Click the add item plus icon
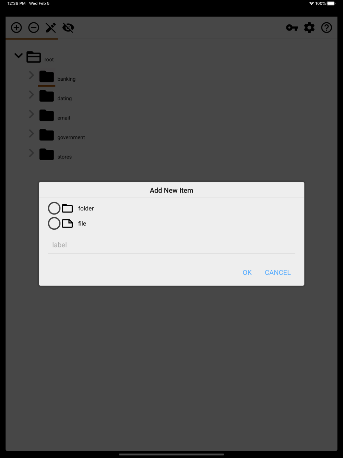 coord(16,27)
